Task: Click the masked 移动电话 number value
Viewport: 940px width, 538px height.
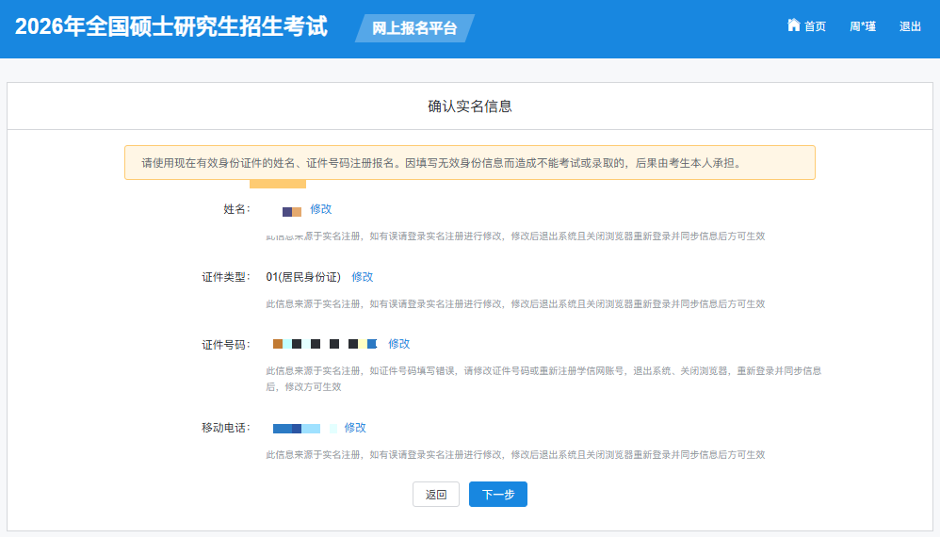Action: pos(303,428)
